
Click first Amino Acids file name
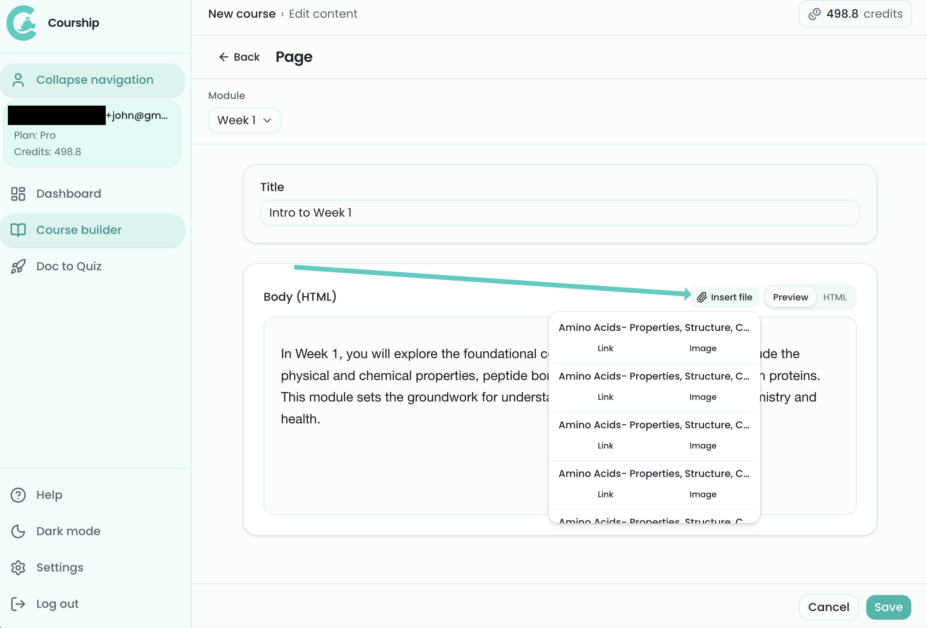click(x=654, y=328)
